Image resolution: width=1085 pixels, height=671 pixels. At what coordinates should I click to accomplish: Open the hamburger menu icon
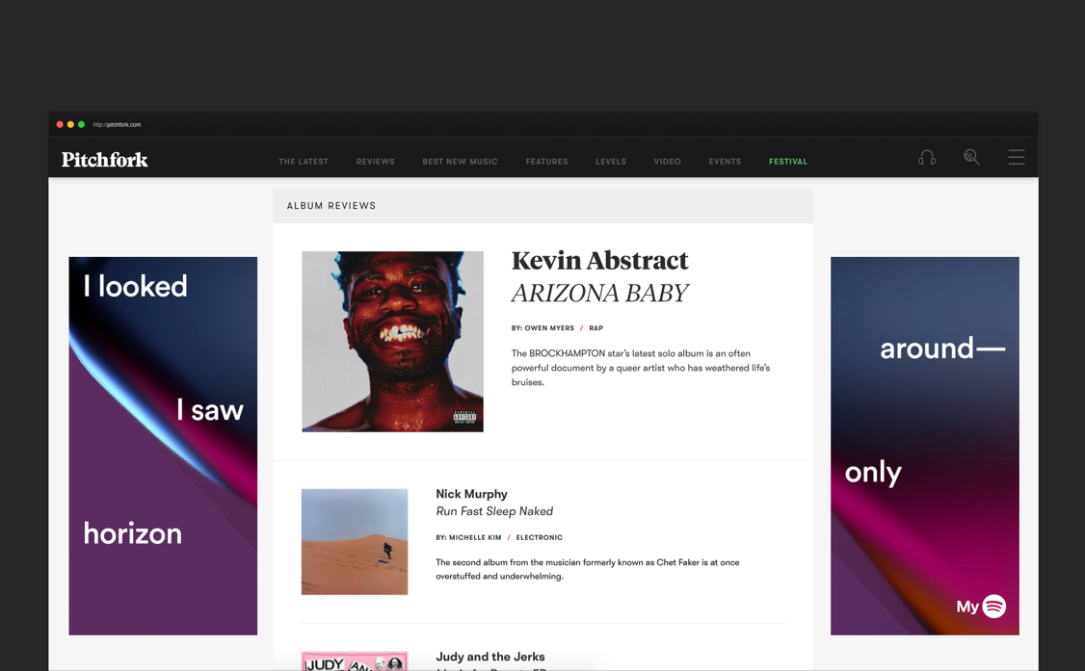[1017, 158]
